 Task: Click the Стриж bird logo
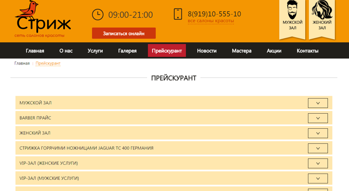[42, 19]
